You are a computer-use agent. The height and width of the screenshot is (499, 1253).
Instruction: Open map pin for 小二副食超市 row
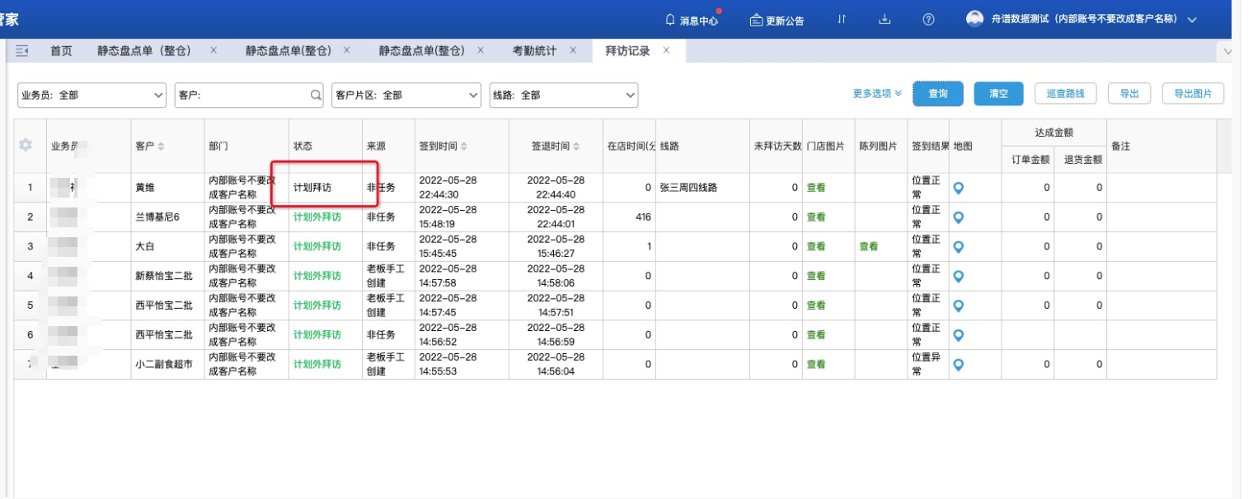(958, 364)
